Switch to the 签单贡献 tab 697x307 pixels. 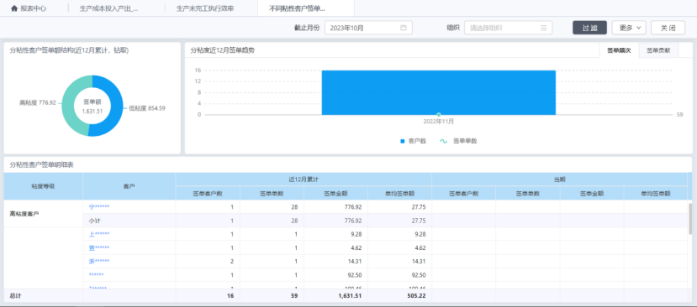[658, 50]
